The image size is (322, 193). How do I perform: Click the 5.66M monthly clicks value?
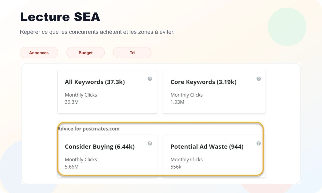[x=72, y=167]
